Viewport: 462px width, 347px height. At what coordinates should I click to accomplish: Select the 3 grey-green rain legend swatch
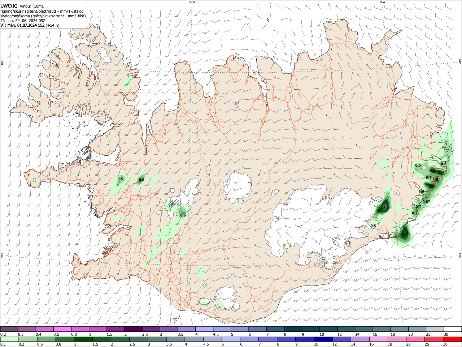coord(157,339)
